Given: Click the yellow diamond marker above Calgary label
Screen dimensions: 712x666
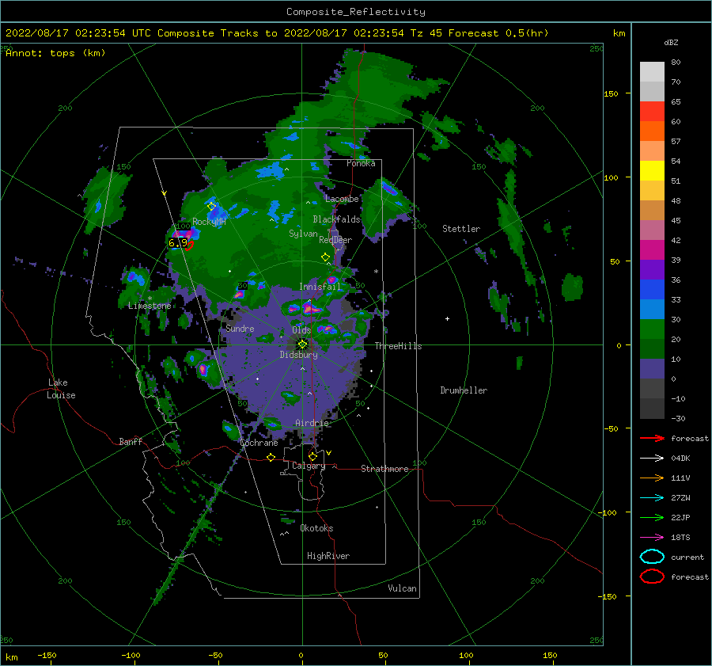Looking at the screenshot, I should click(x=312, y=456).
